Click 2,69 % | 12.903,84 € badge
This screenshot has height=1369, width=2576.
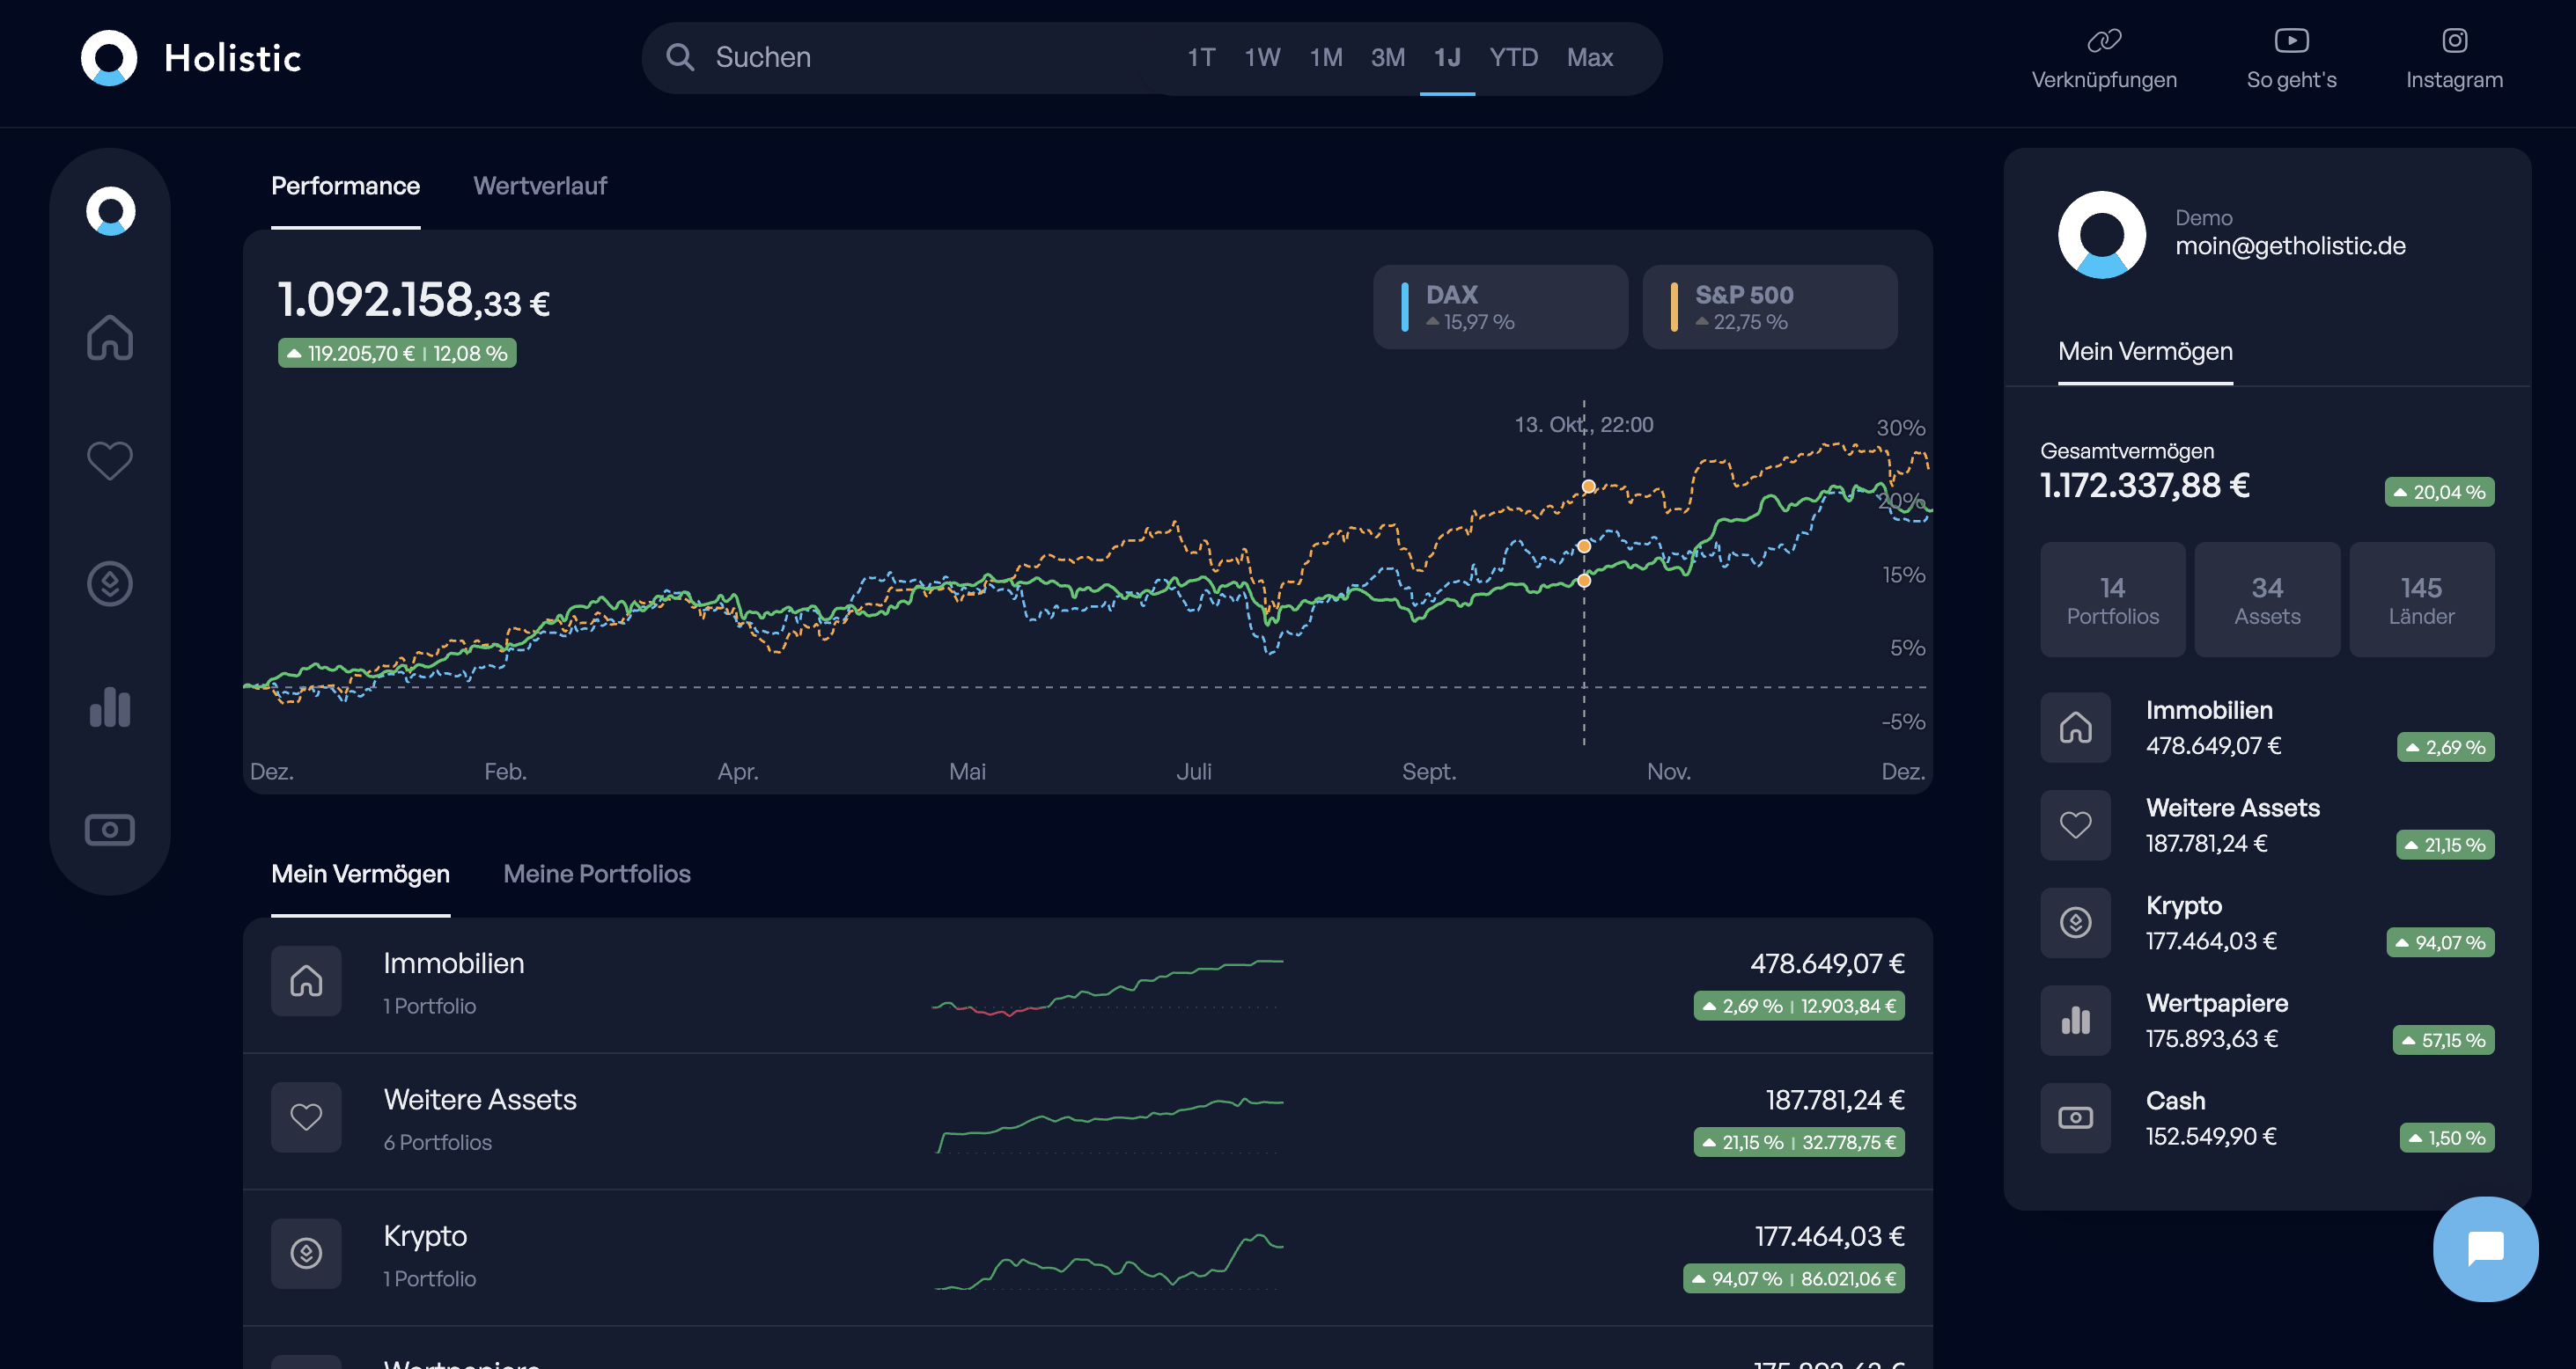click(1798, 1007)
